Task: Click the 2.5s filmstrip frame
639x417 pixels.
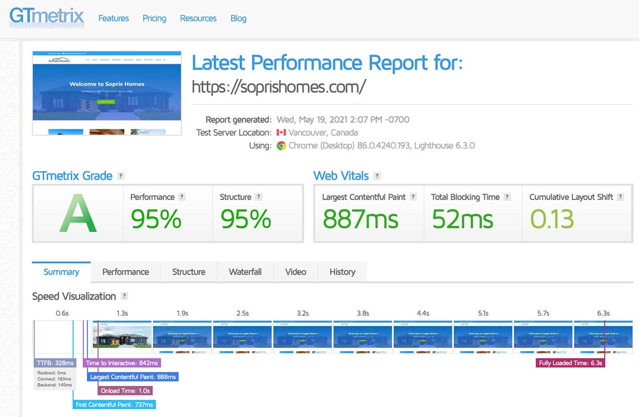Action: (242, 337)
